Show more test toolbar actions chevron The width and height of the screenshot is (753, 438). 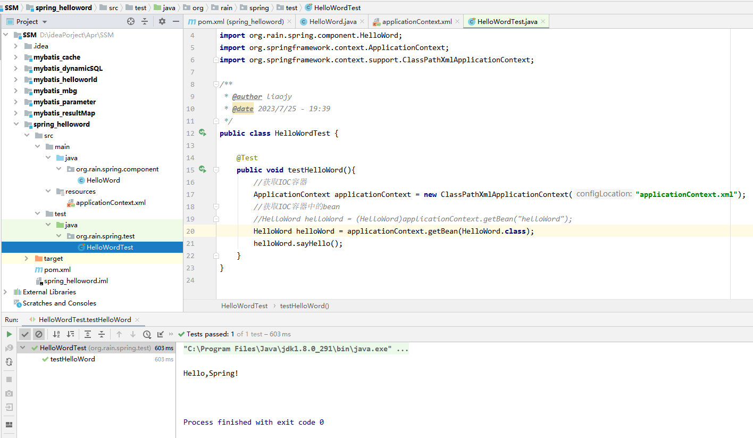tap(171, 334)
